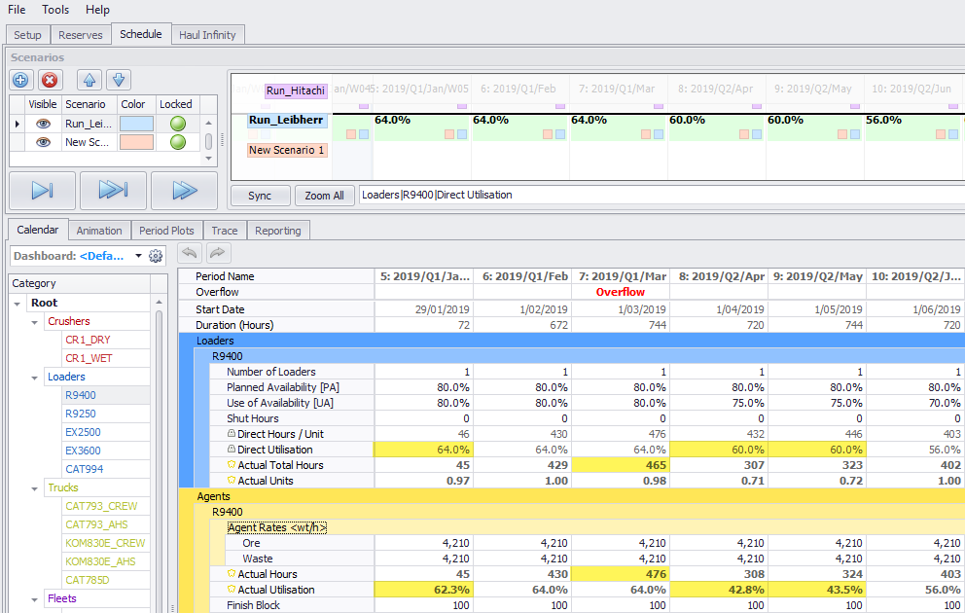Click the red delete scenario icon

click(50, 81)
